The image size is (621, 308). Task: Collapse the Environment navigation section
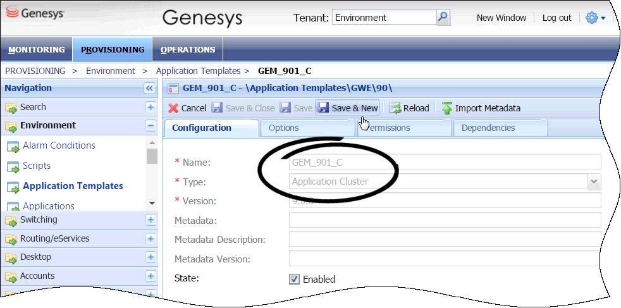tap(151, 126)
